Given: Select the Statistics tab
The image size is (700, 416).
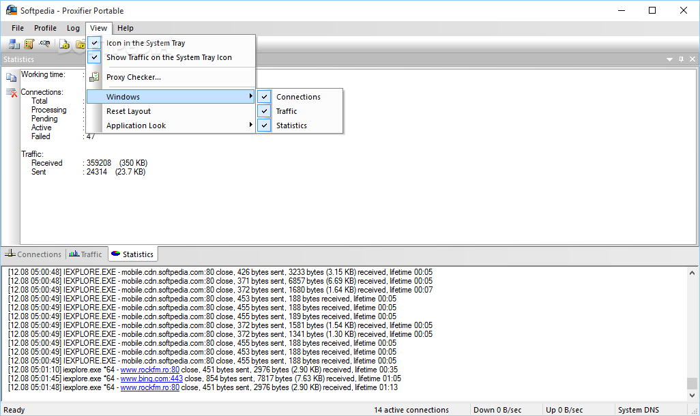Looking at the screenshot, I should point(132,254).
